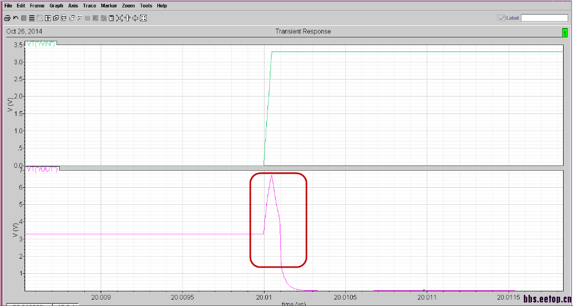Click the copy-to-new-window icon

71,18
